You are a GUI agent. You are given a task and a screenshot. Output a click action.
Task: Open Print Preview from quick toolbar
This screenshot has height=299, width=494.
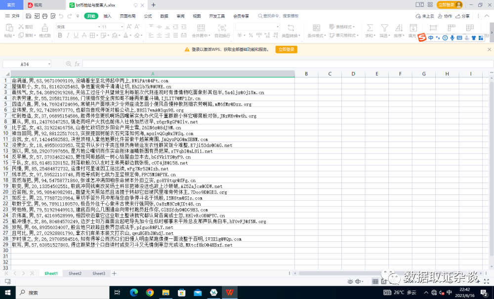tap(53, 16)
